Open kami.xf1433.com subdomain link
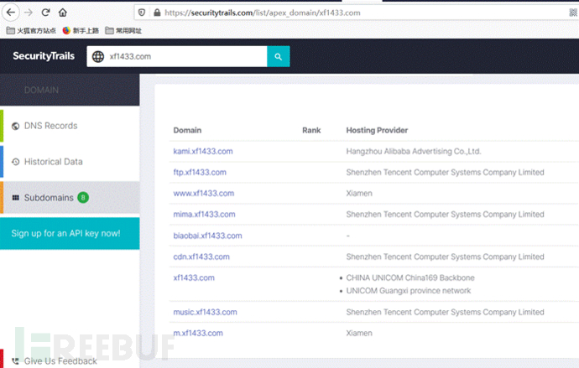 tap(203, 151)
